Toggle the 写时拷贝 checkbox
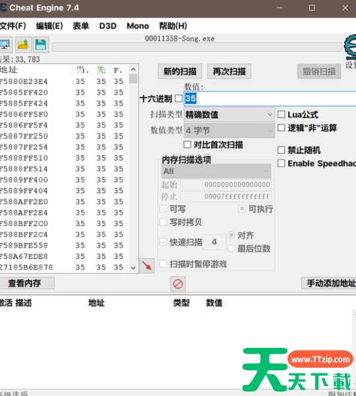356x396 pixels. pyautogui.click(x=163, y=222)
